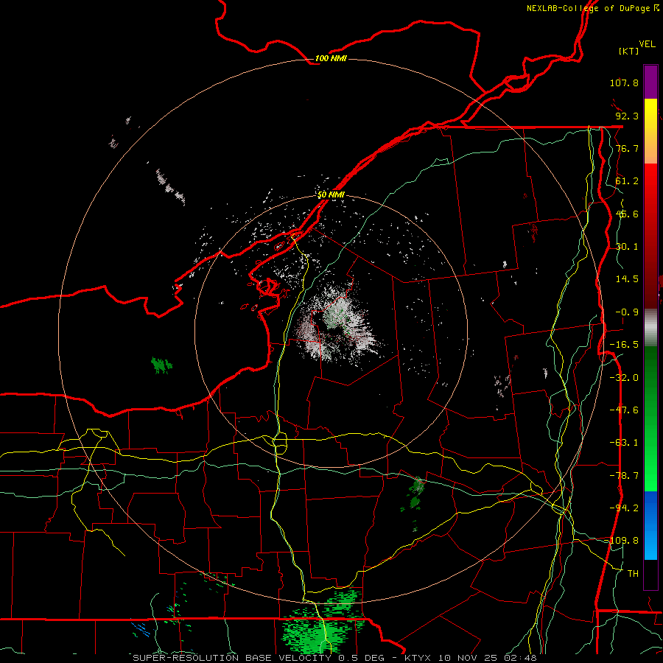Select the -32.0 legend value
663x663 pixels.
(624, 378)
